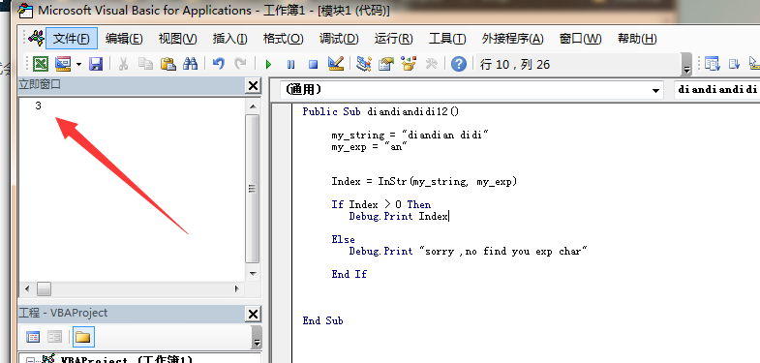Close the 工程 - VBAProject panel

[x=253, y=314]
